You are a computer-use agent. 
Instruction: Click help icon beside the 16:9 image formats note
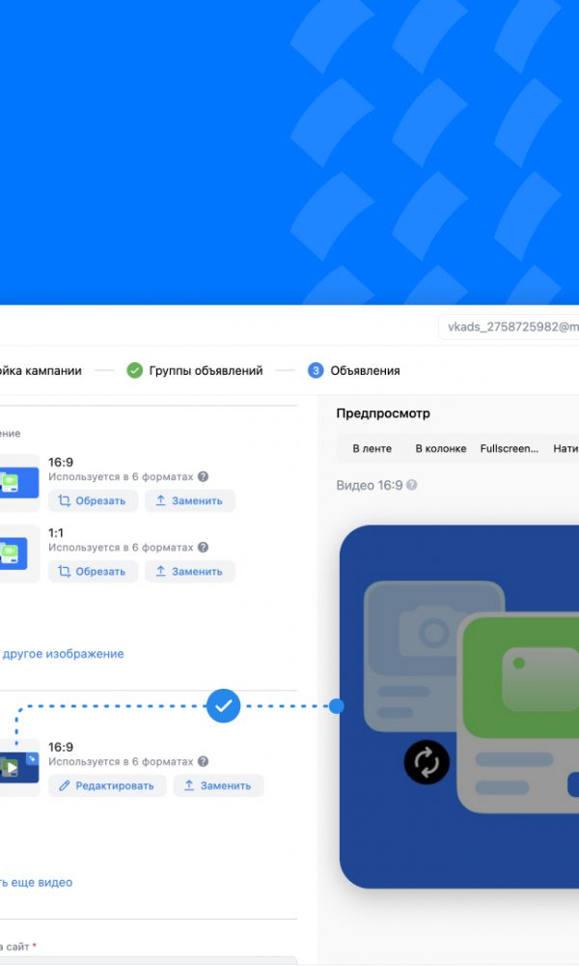coord(204,477)
